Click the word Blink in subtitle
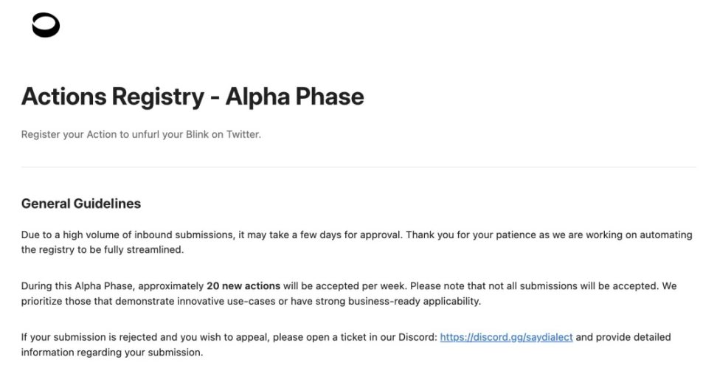 pos(197,134)
